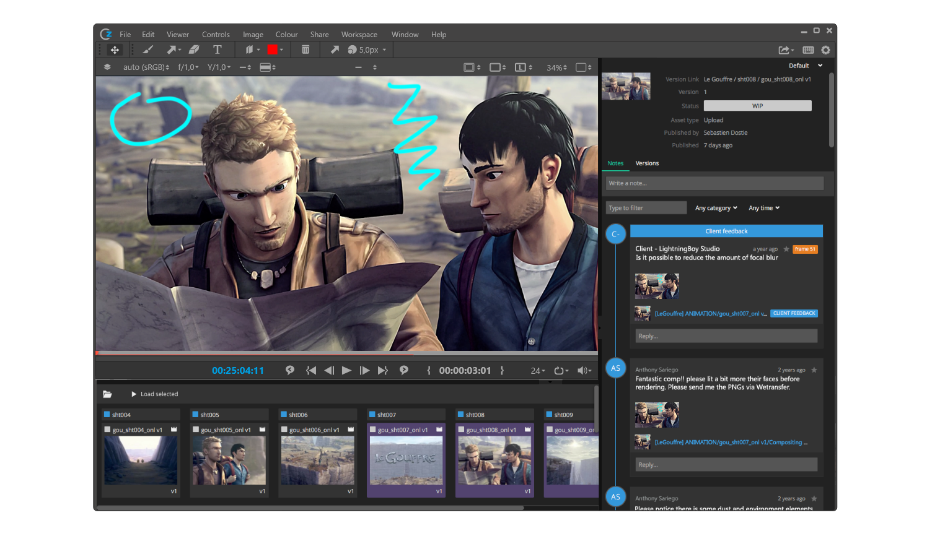927x536 pixels.
Task: Jump to the last frame
Action: coord(382,370)
